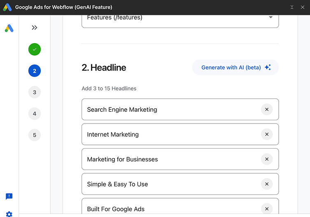Remove the Marketing for Businesses headline
This screenshot has width=310, height=217.
[x=267, y=159]
